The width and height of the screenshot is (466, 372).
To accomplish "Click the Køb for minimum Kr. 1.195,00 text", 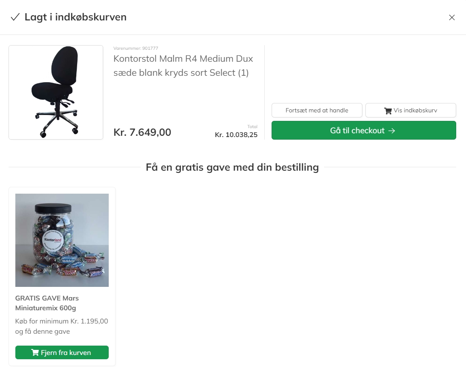I will pos(61,326).
